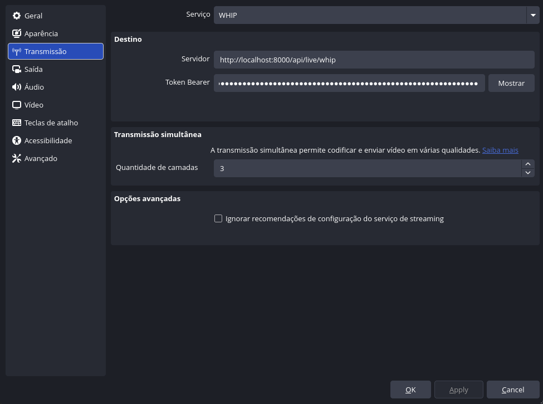
Task: Show the bearer token with Mostrar
Action: (x=511, y=83)
